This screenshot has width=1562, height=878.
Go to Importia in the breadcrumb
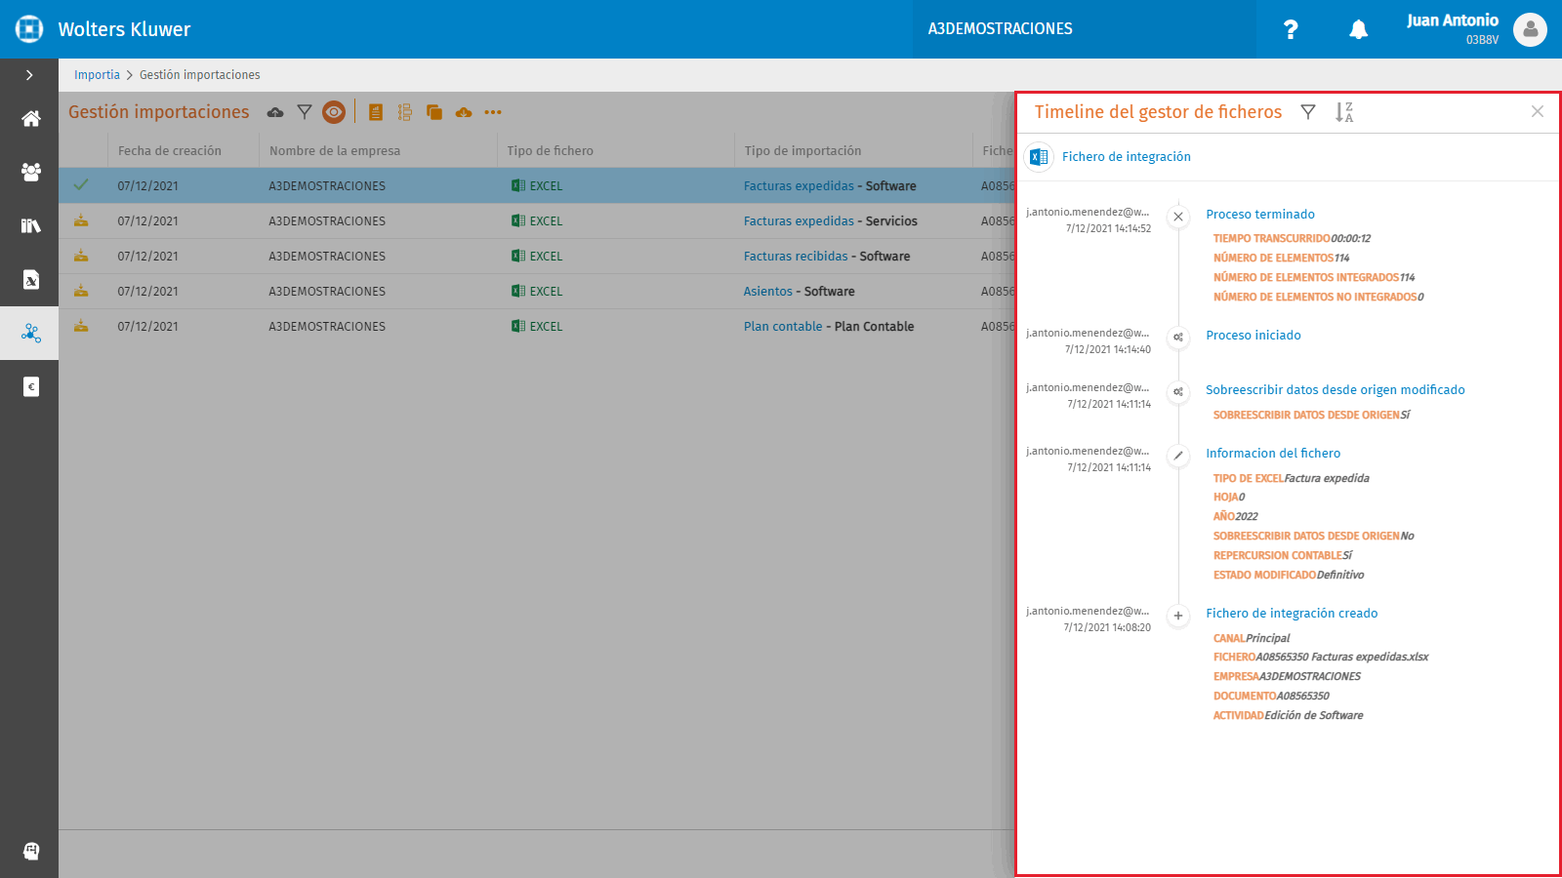(x=97, y=75)
